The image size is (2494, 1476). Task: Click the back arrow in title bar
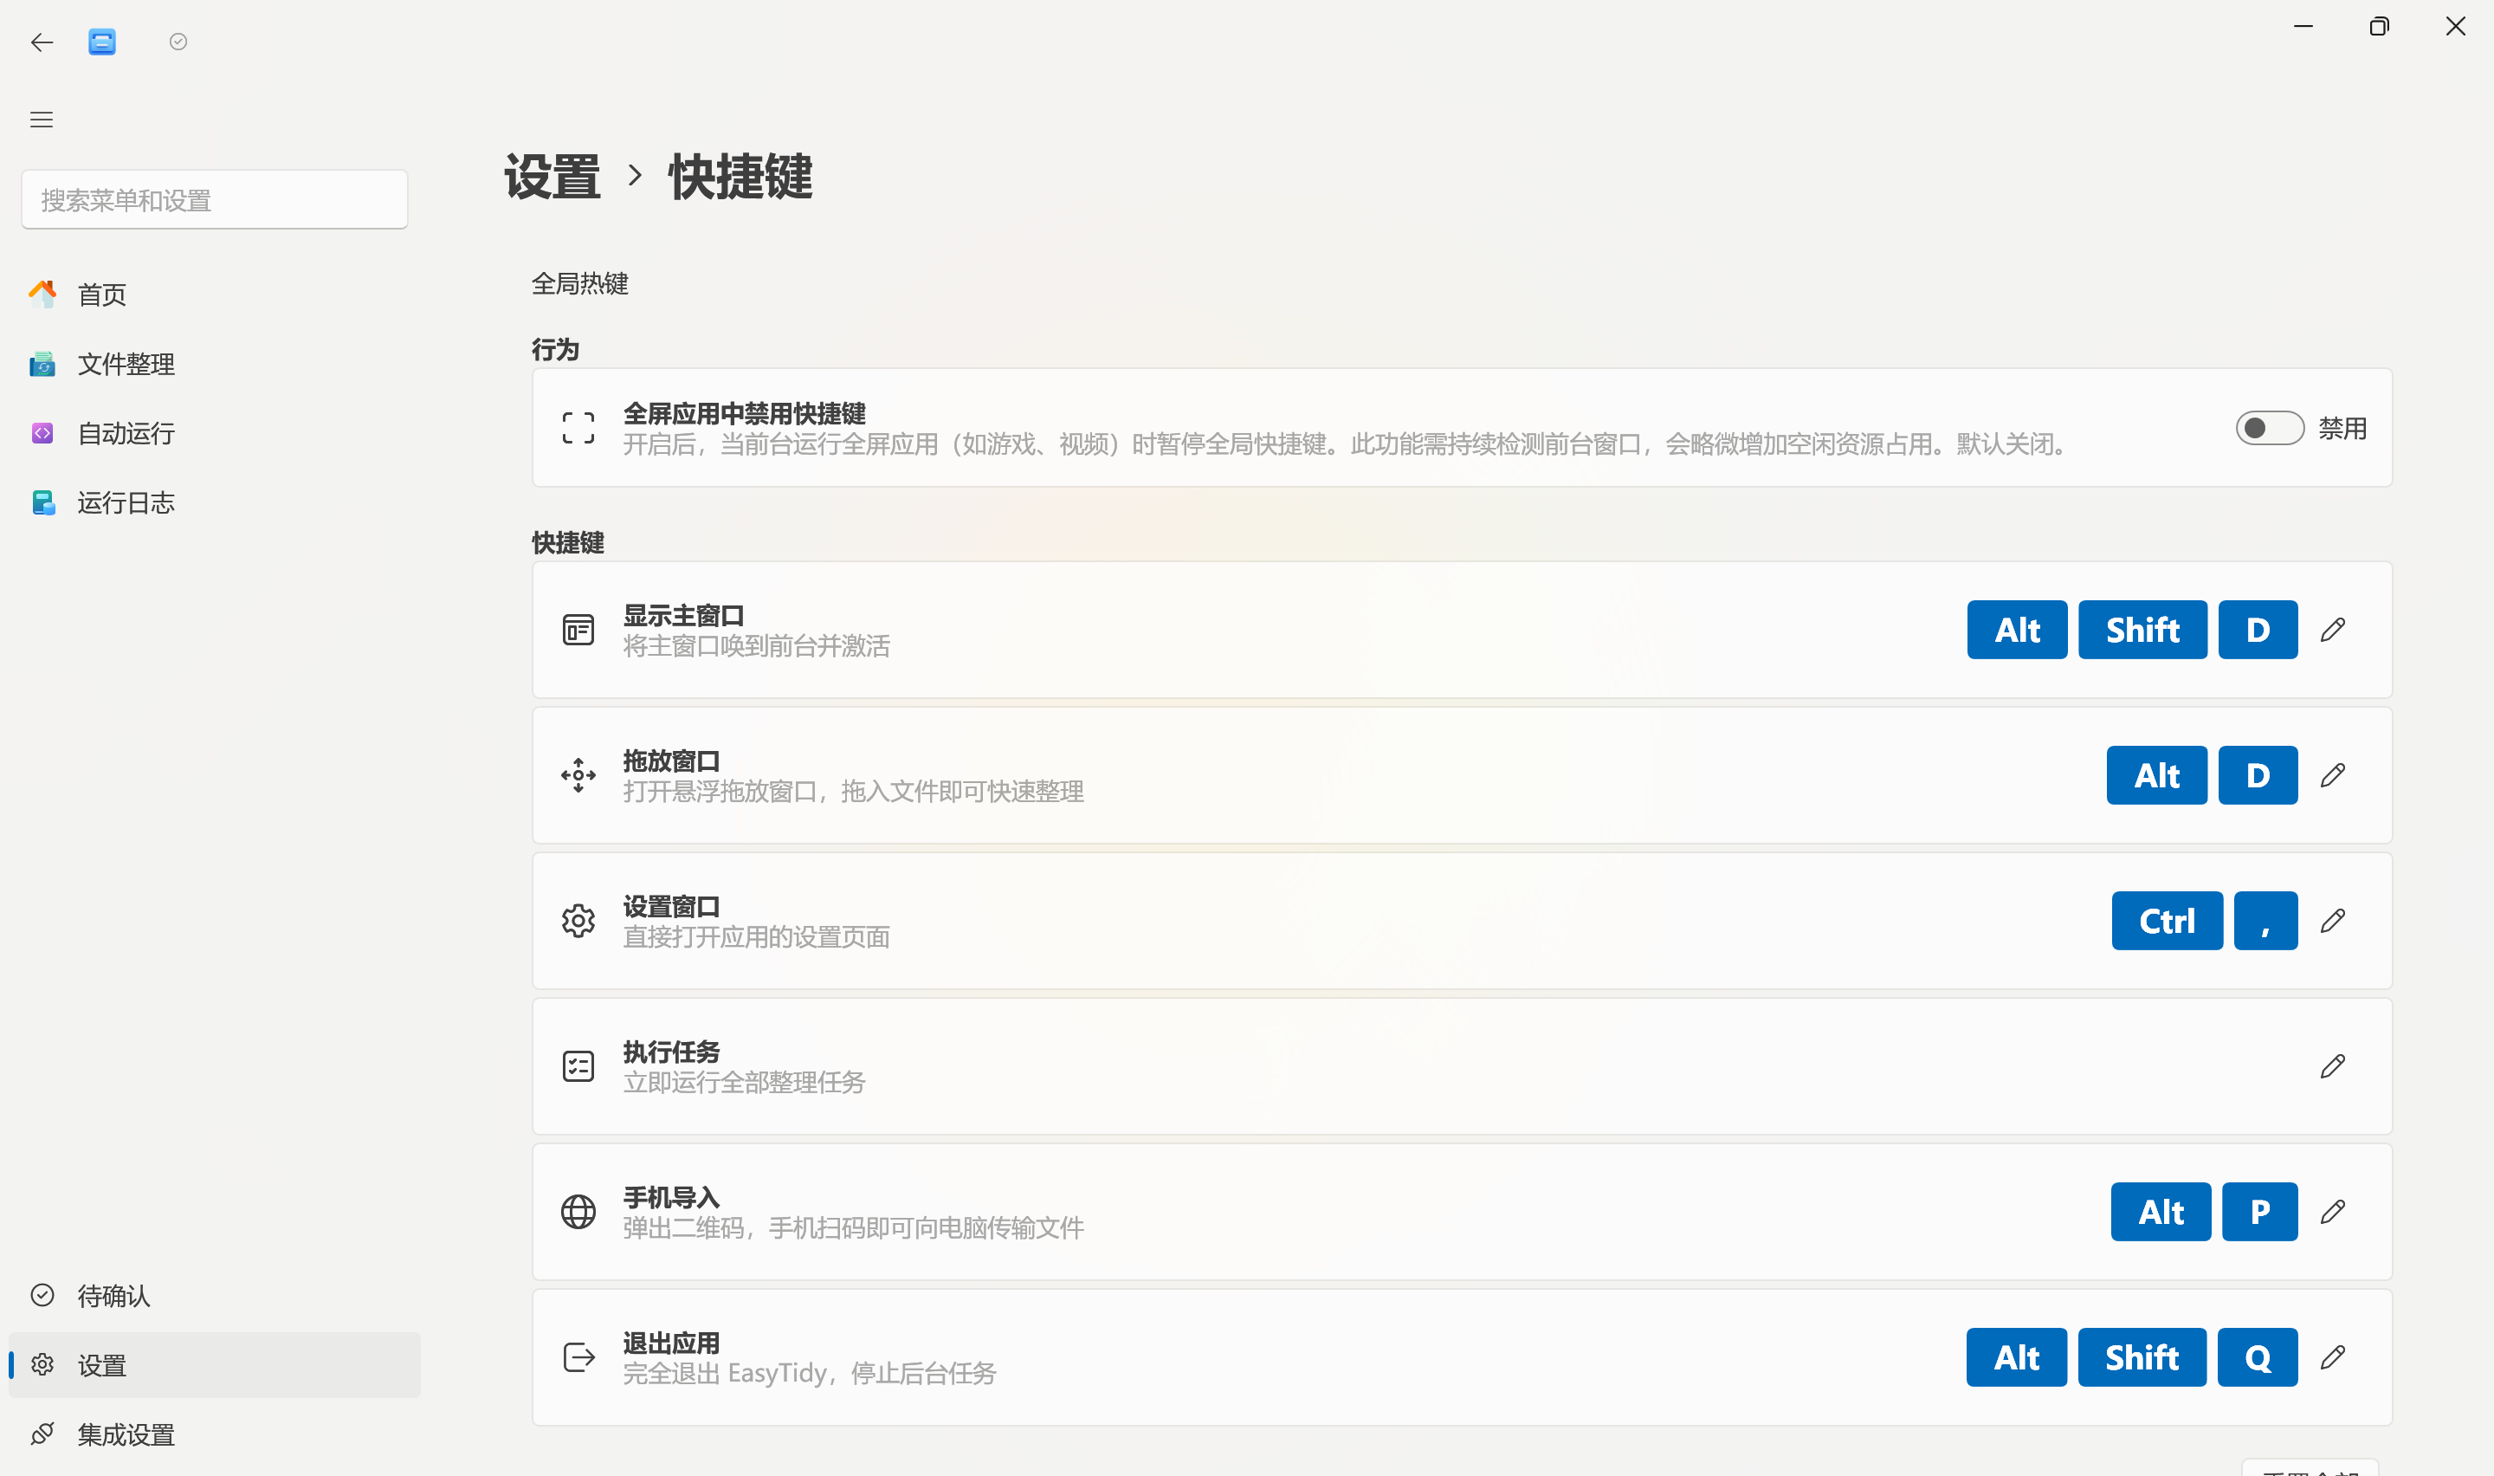click(x=42, y=42)
